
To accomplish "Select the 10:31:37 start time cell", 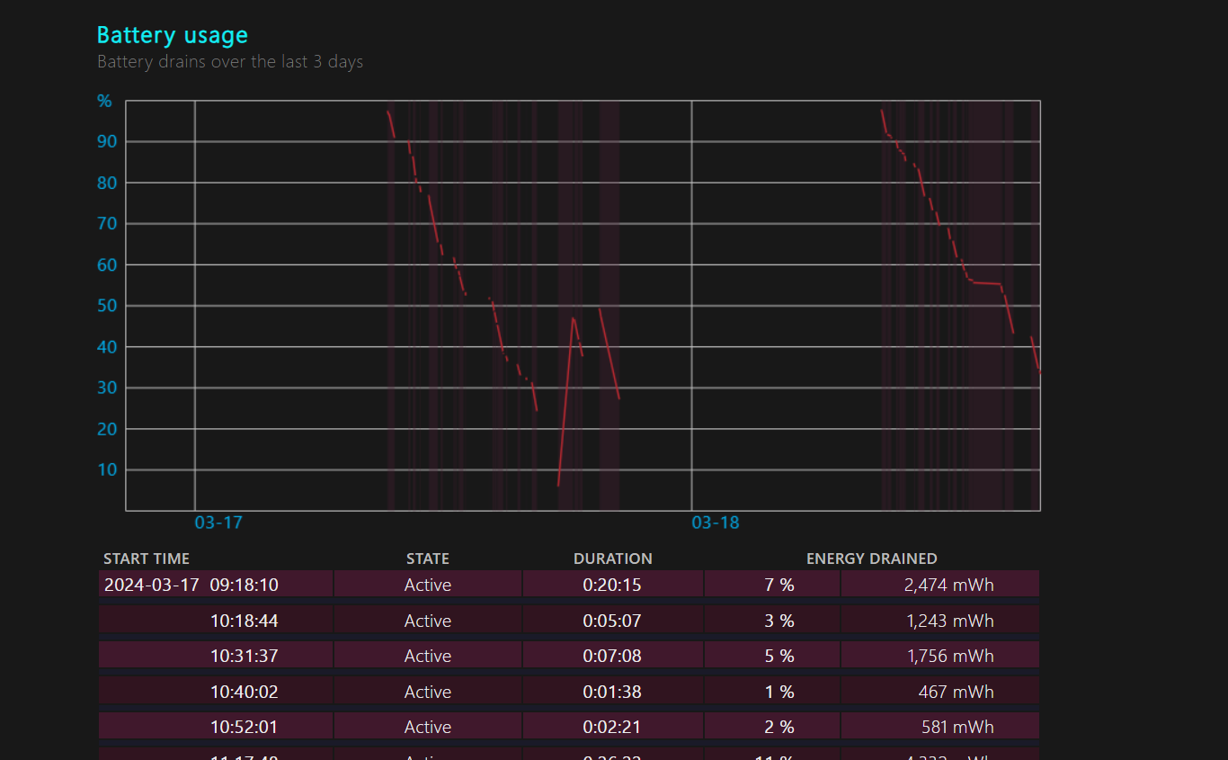I will point(216,655).
